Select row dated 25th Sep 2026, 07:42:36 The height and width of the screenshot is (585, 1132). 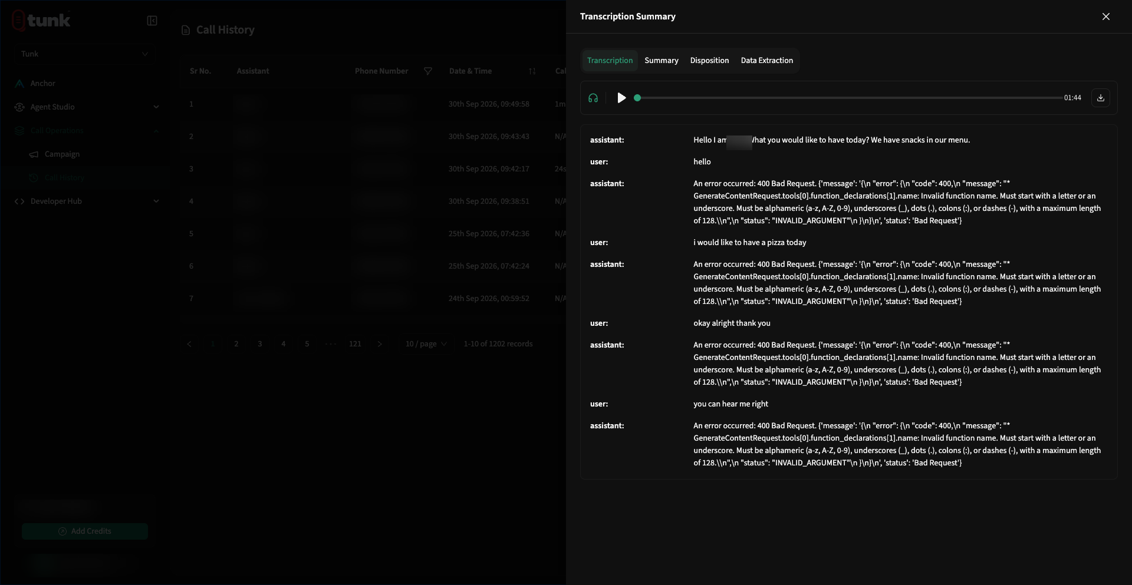pos(373,234)
